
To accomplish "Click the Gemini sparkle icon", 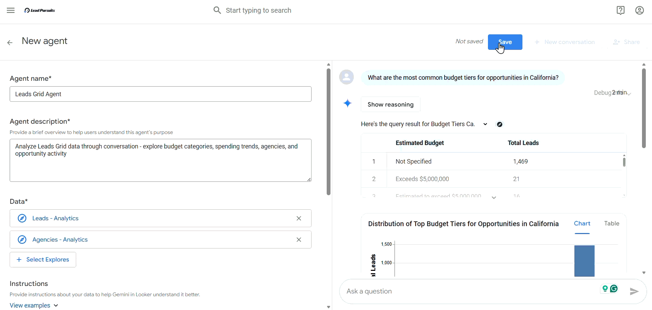I will (x=348, y=103).
